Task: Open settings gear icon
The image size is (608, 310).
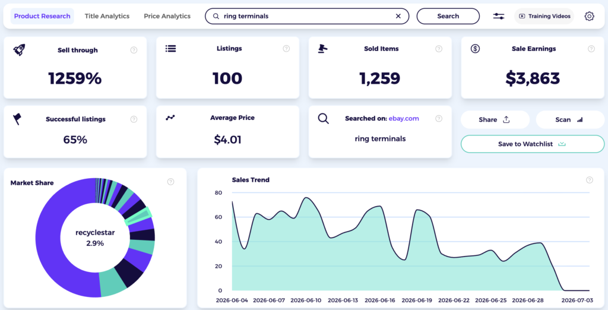Action: pyautogui.click(x=590, y=16)
